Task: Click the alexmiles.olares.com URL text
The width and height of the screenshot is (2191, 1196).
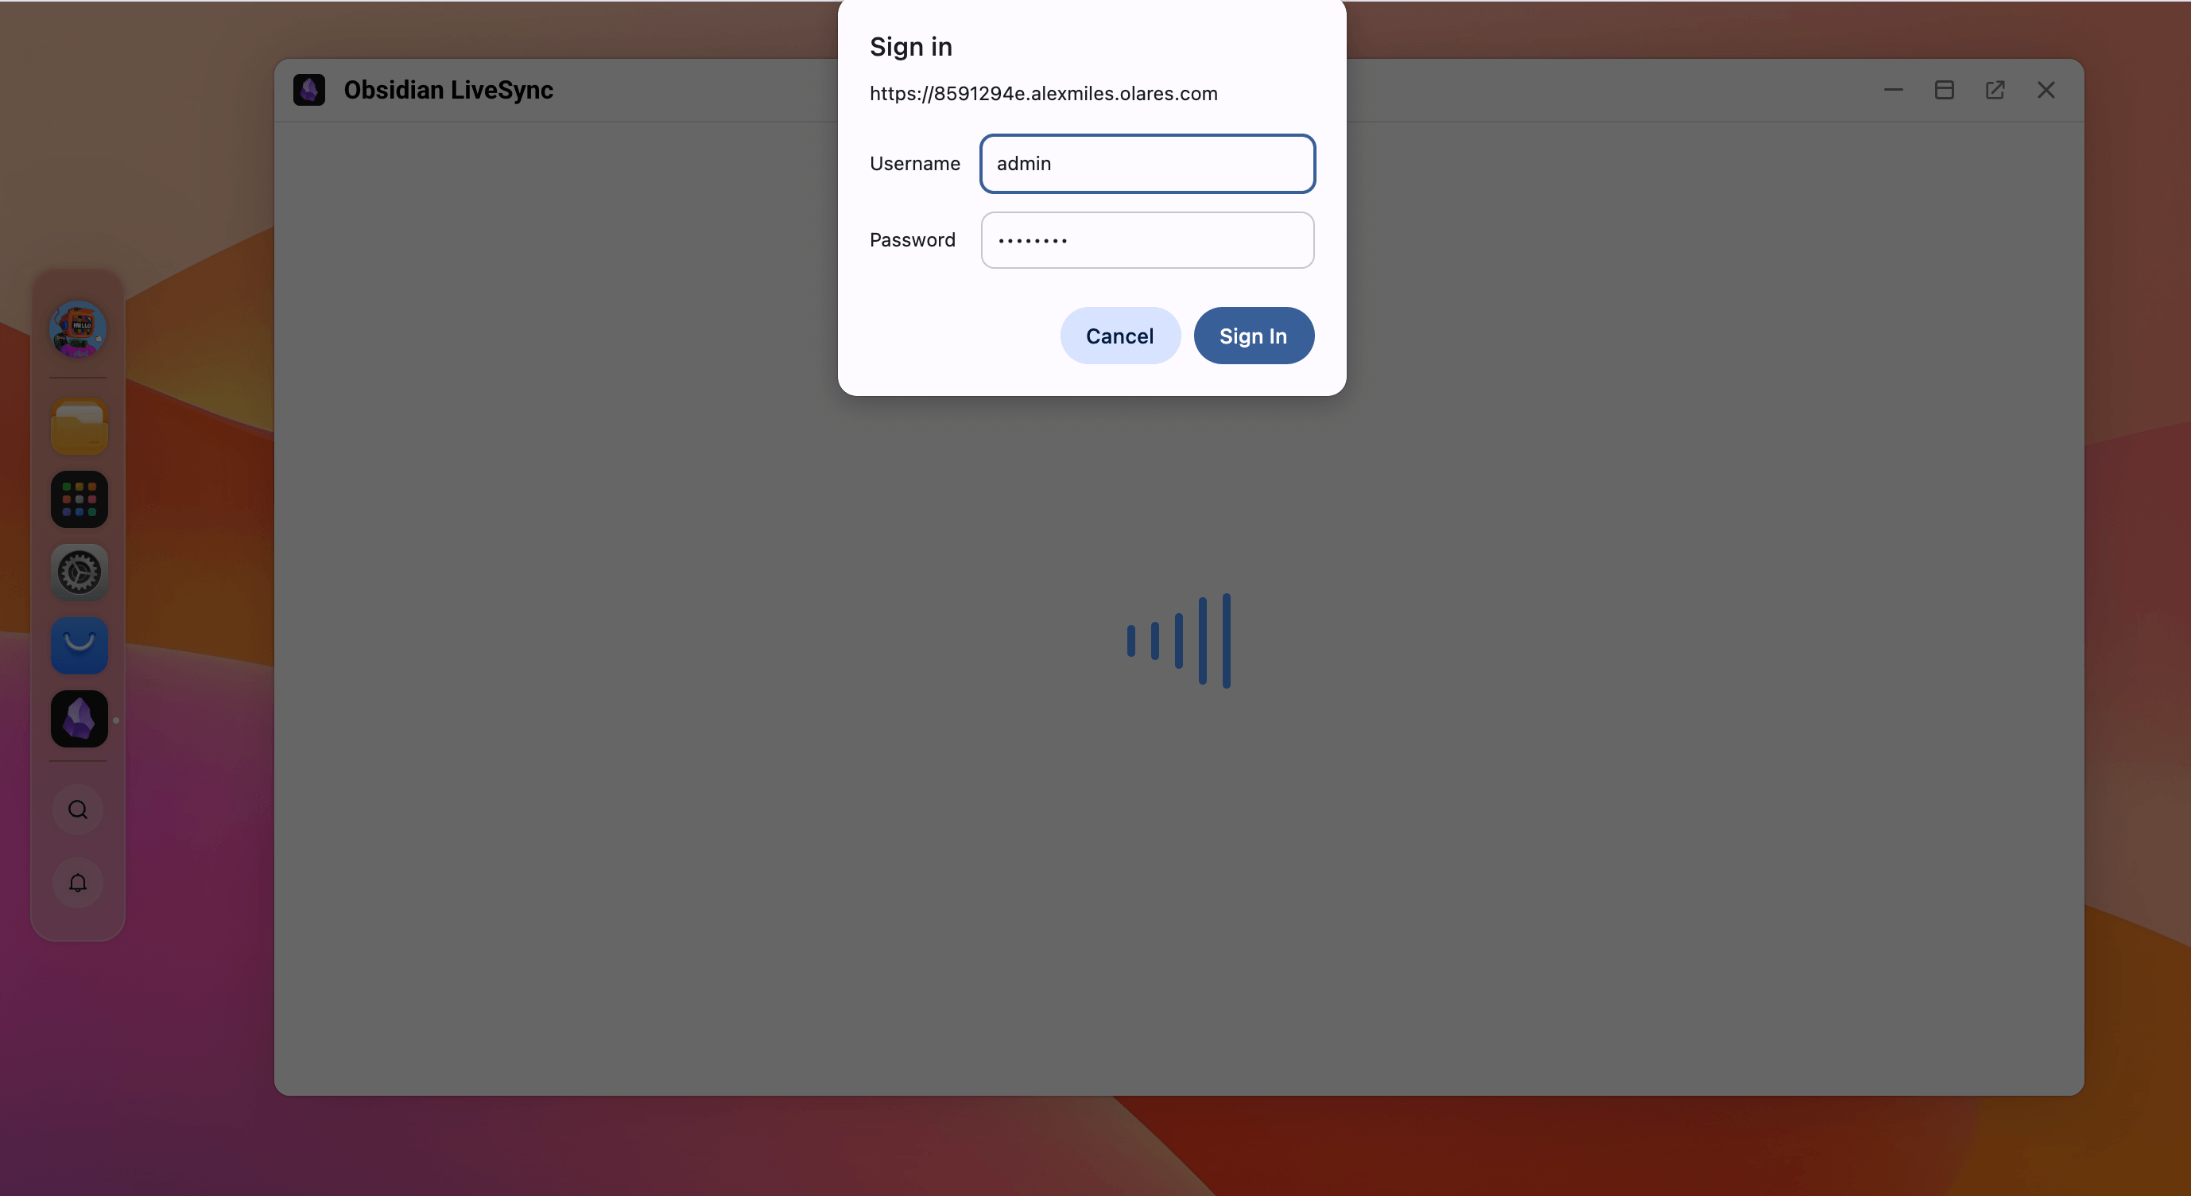Action: point(1043,94)
